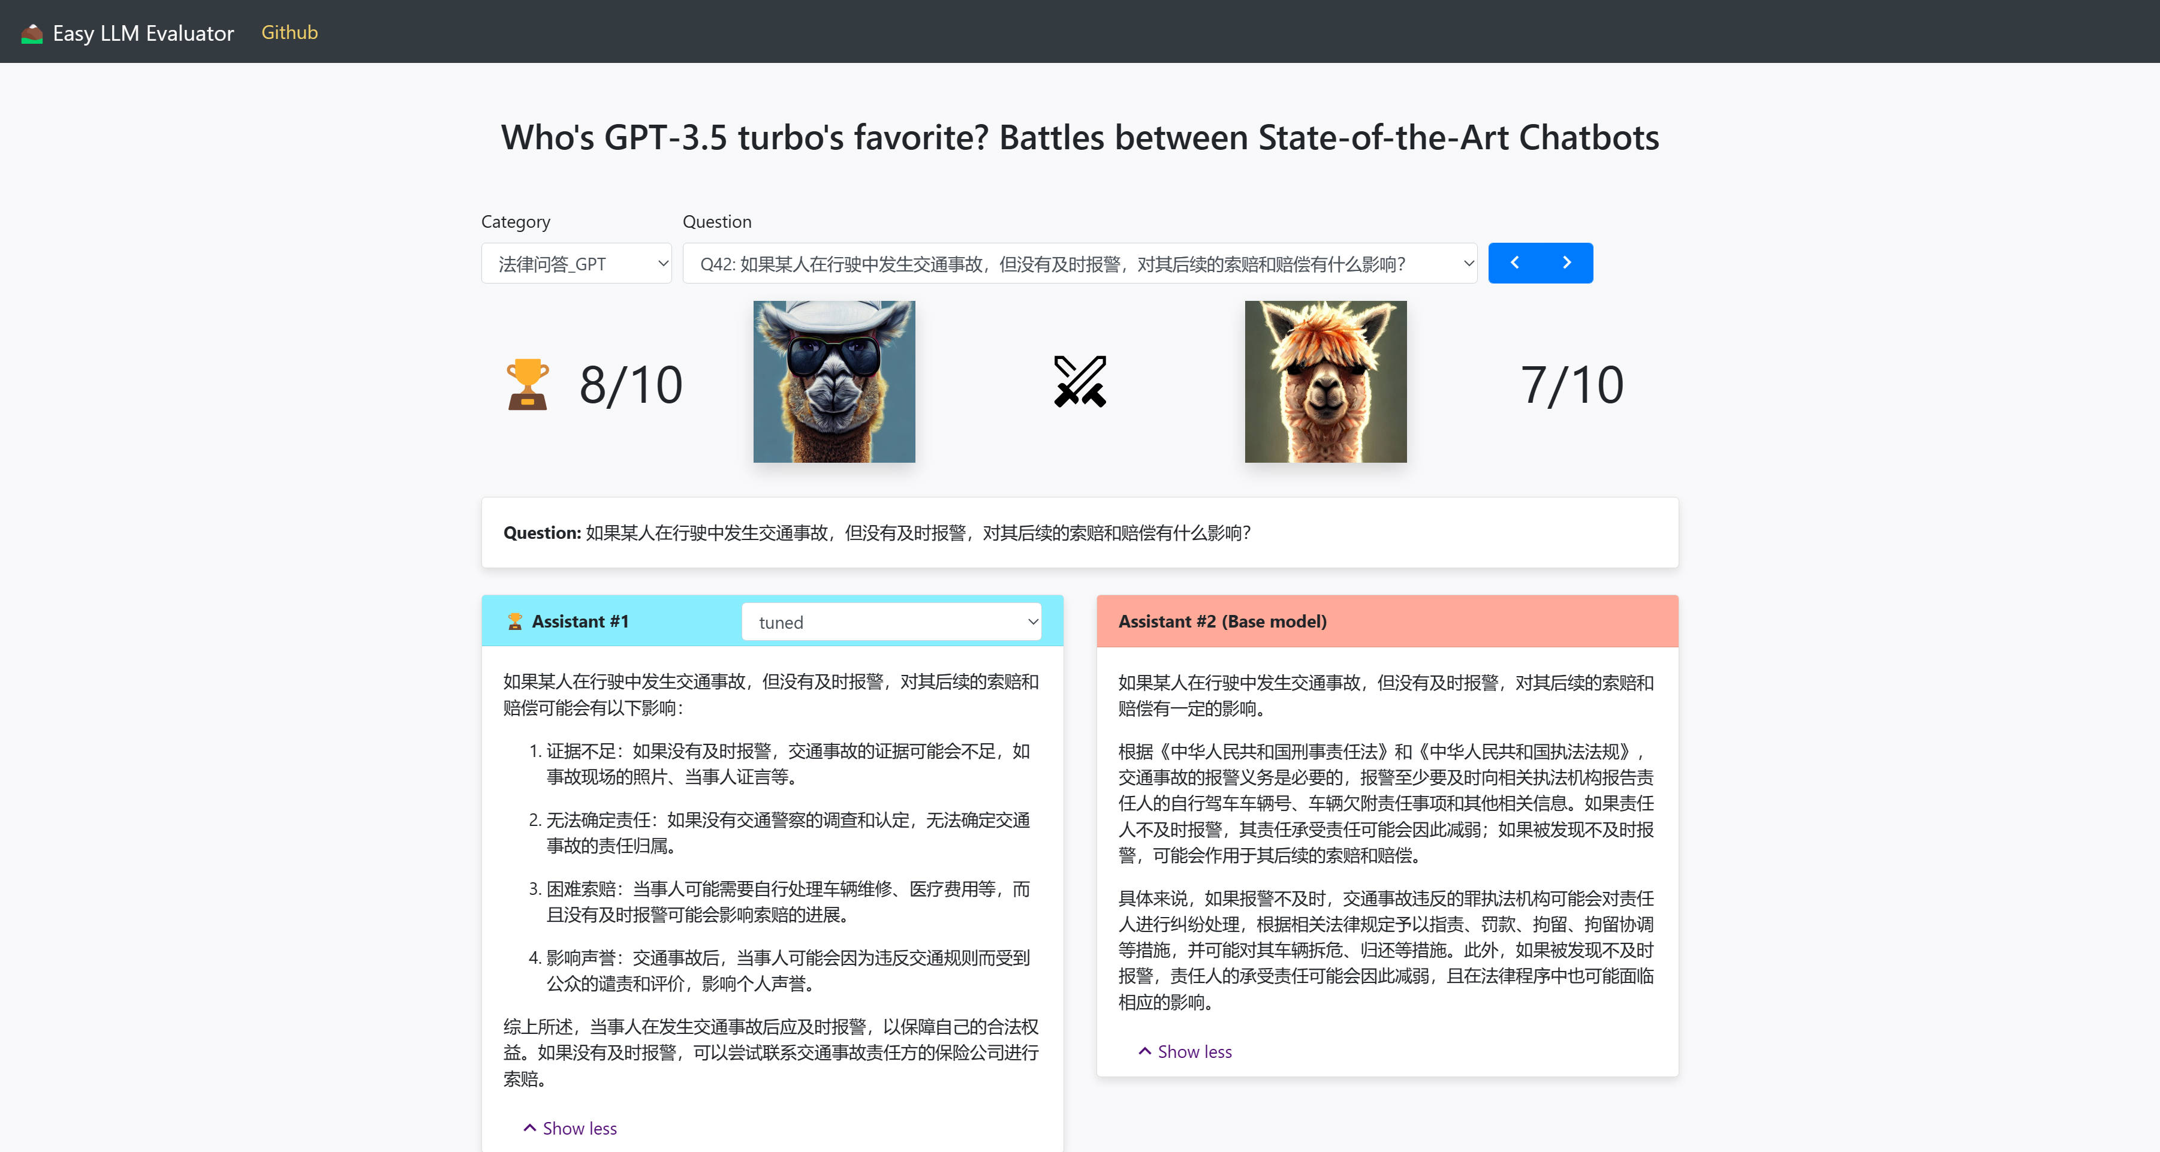
Task: Click the Easy LLM Evaluator logo icon
Action: coord(32,33)
